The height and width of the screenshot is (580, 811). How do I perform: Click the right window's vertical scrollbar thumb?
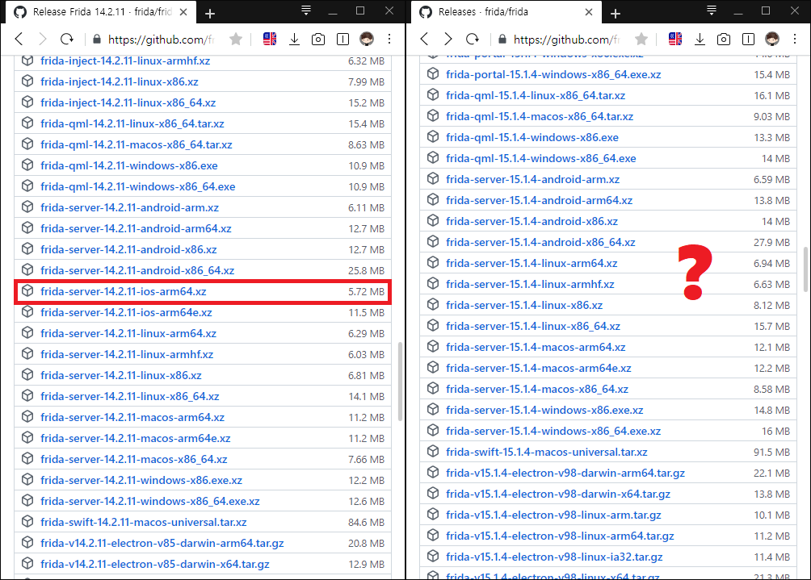tap(805, 270)
